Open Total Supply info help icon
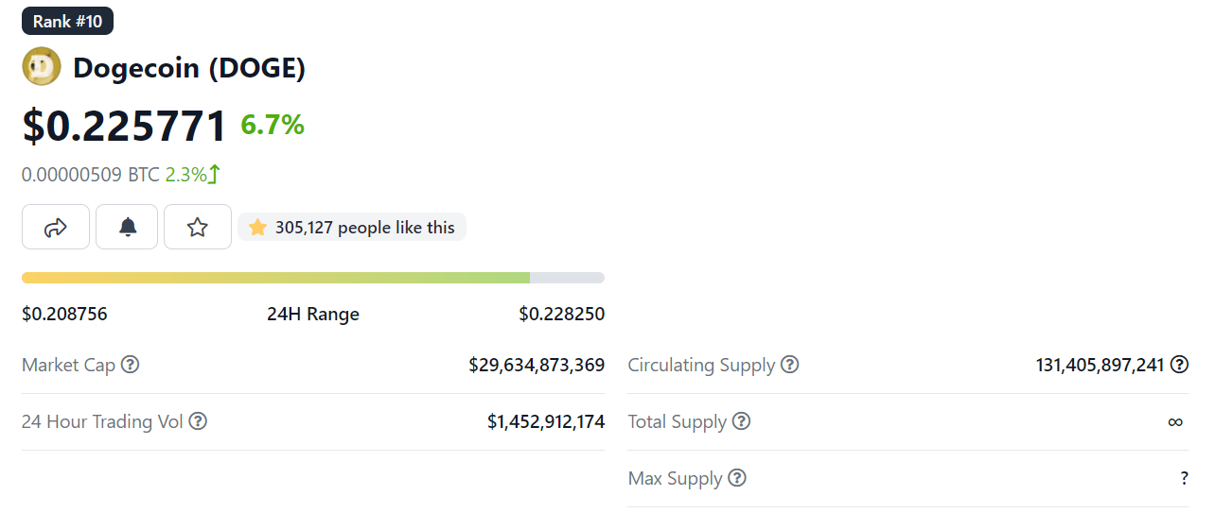This screenshot has height=513, width=1215. click(742, 421)
